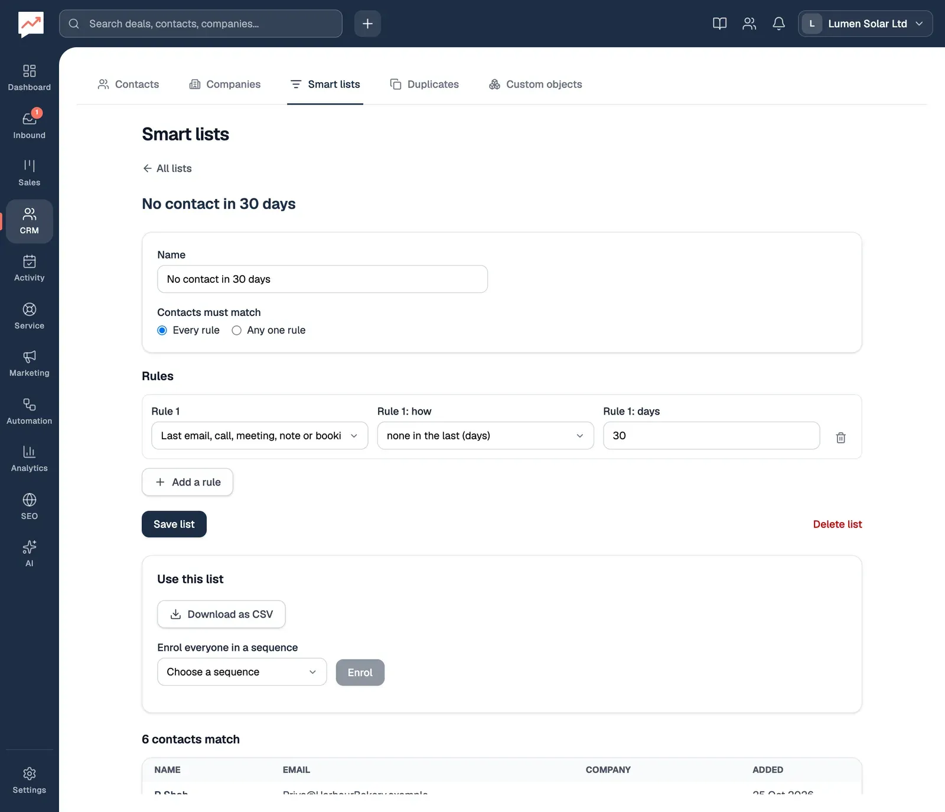Open the Automation section
The width and height of the screenshot is (945, 812).
[29, 411]
